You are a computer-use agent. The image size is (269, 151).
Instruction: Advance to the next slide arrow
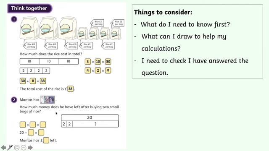tap(30, 148)
